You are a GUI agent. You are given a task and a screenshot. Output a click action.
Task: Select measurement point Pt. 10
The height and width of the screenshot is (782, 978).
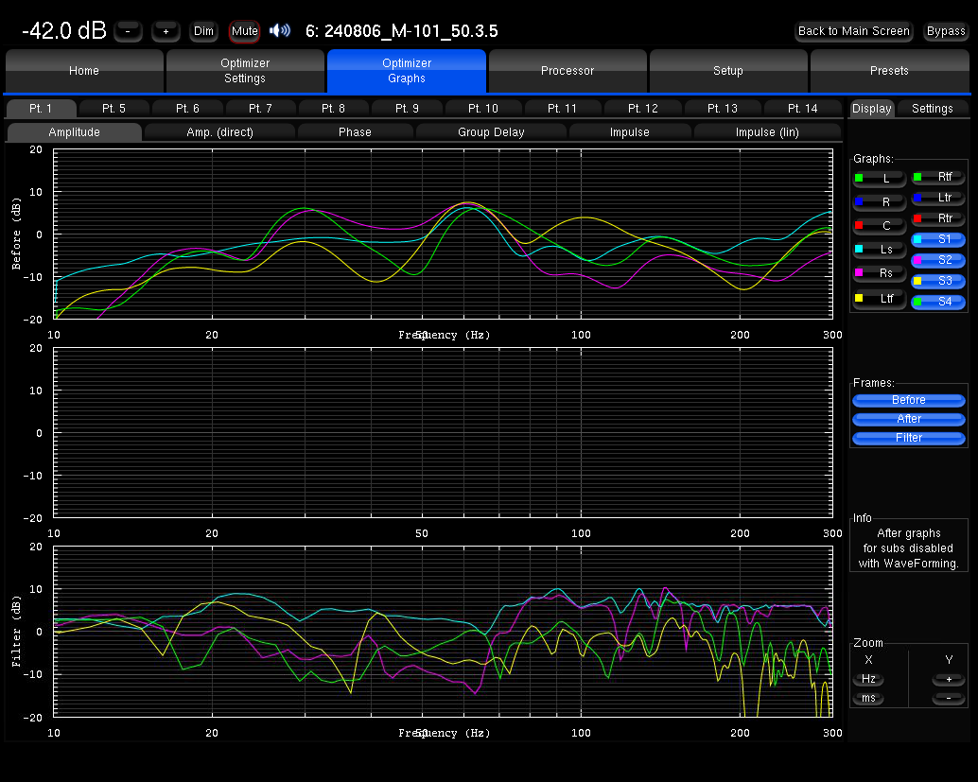click(483, 109)
